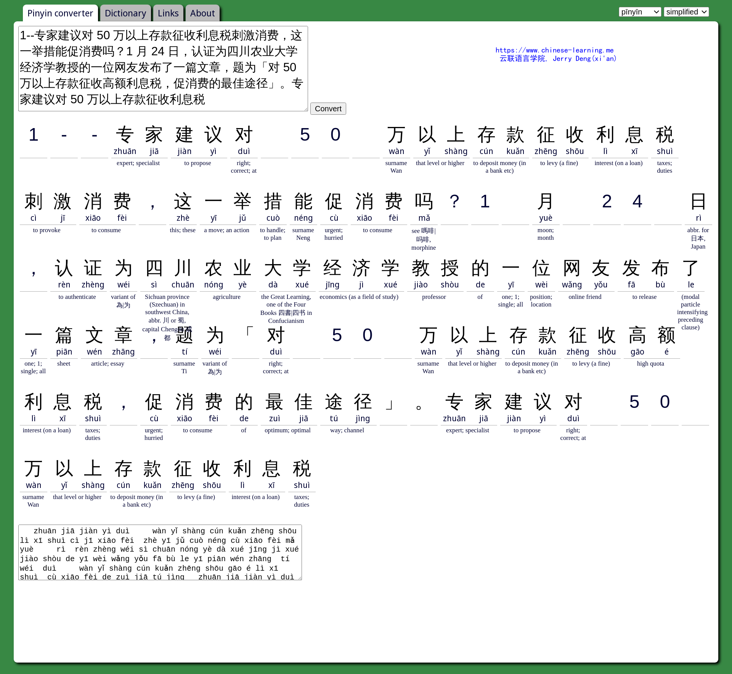Click the character 径 with pinyin jìng
This screenshot has height=674, width=732.
click(363, 402)
